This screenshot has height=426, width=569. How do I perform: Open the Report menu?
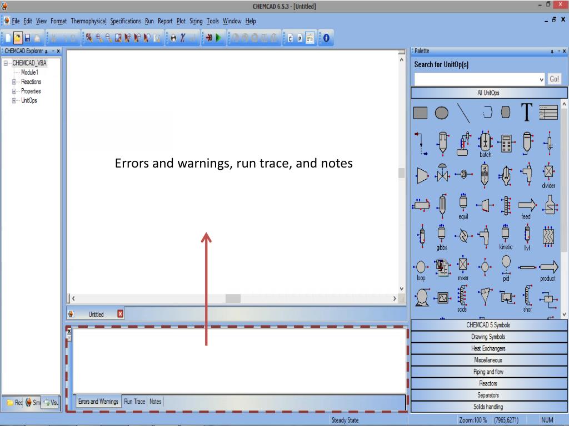click(165, 21)
